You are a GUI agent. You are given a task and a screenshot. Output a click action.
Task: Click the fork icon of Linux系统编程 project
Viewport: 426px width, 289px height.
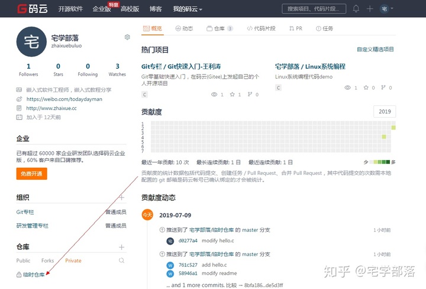(x=383, y=87)
